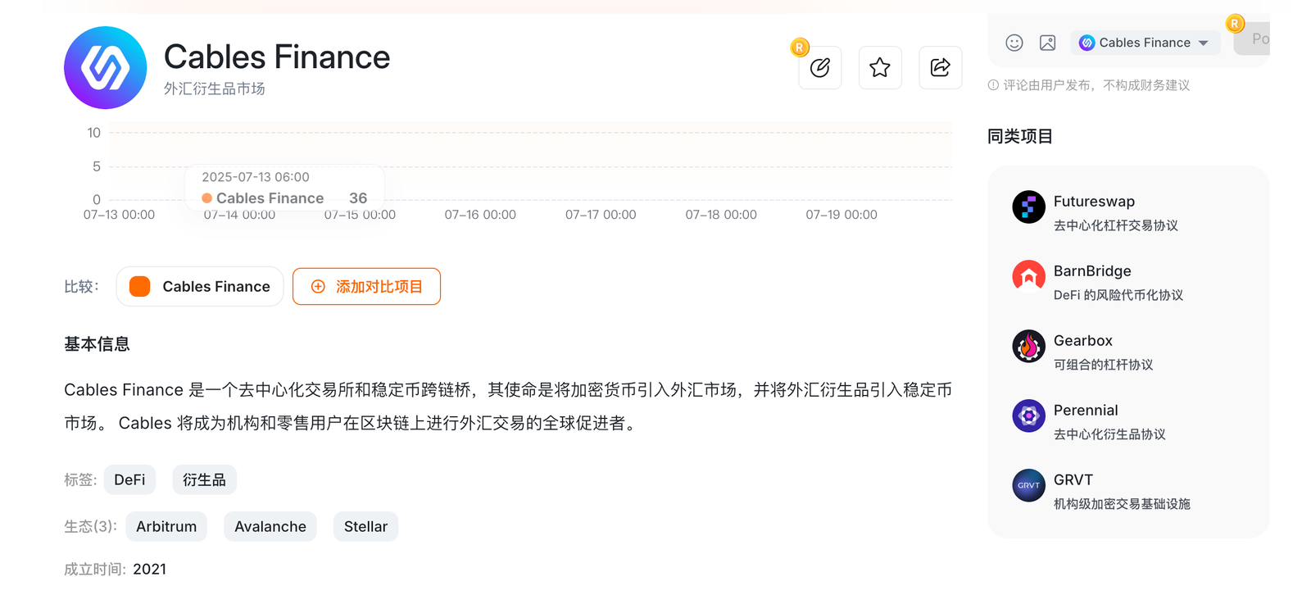Click the plus icon in 添加对比项目

click(318, 287)
